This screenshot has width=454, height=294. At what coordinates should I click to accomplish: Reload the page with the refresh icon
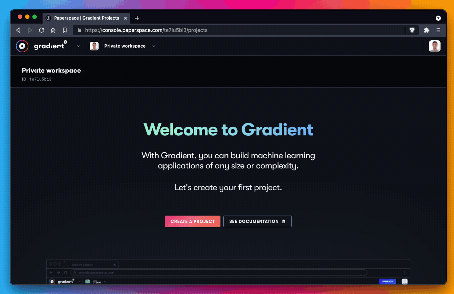click(x=41, y=30)
